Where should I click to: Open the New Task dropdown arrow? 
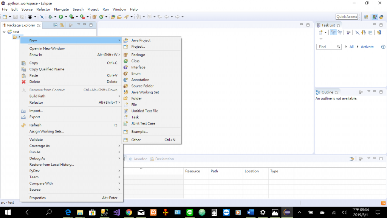pos(325,33)
